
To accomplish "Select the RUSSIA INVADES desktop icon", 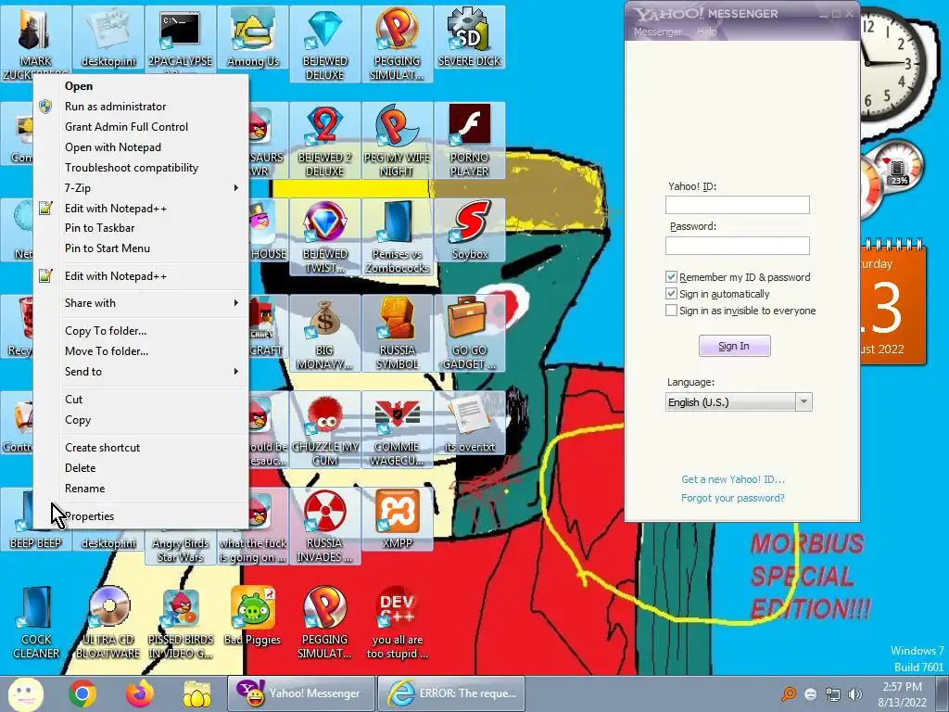I will pyautogui.click(x=325, y=526).
